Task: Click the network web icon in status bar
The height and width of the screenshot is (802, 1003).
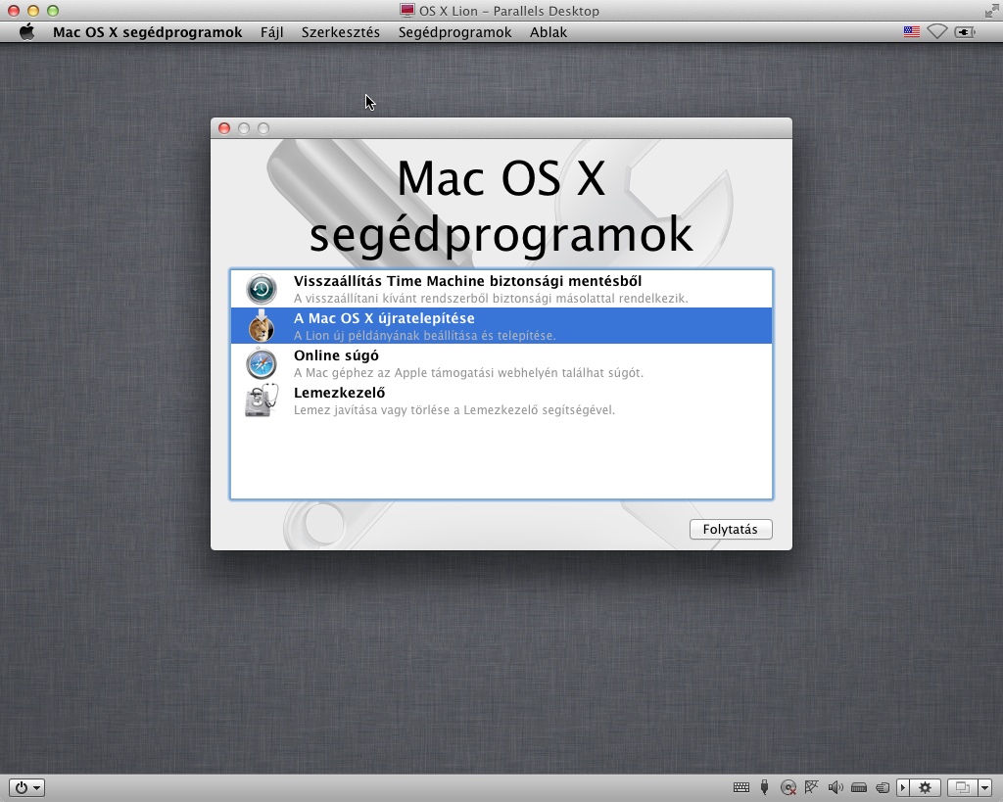Action: [812, 787]
